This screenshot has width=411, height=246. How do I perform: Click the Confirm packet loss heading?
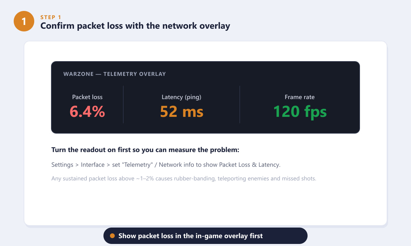point(135,26)
